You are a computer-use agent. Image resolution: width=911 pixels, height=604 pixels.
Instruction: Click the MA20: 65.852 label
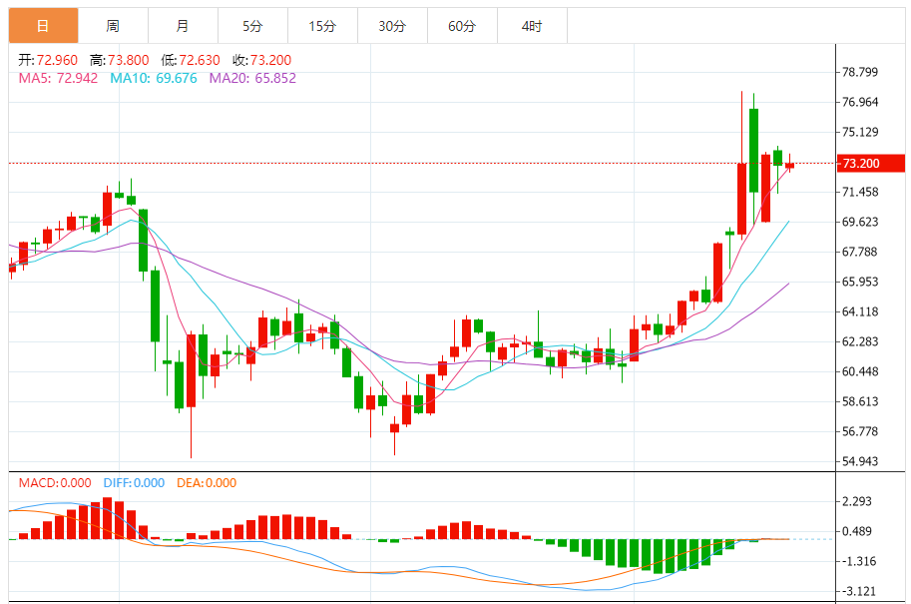[252, 78]
